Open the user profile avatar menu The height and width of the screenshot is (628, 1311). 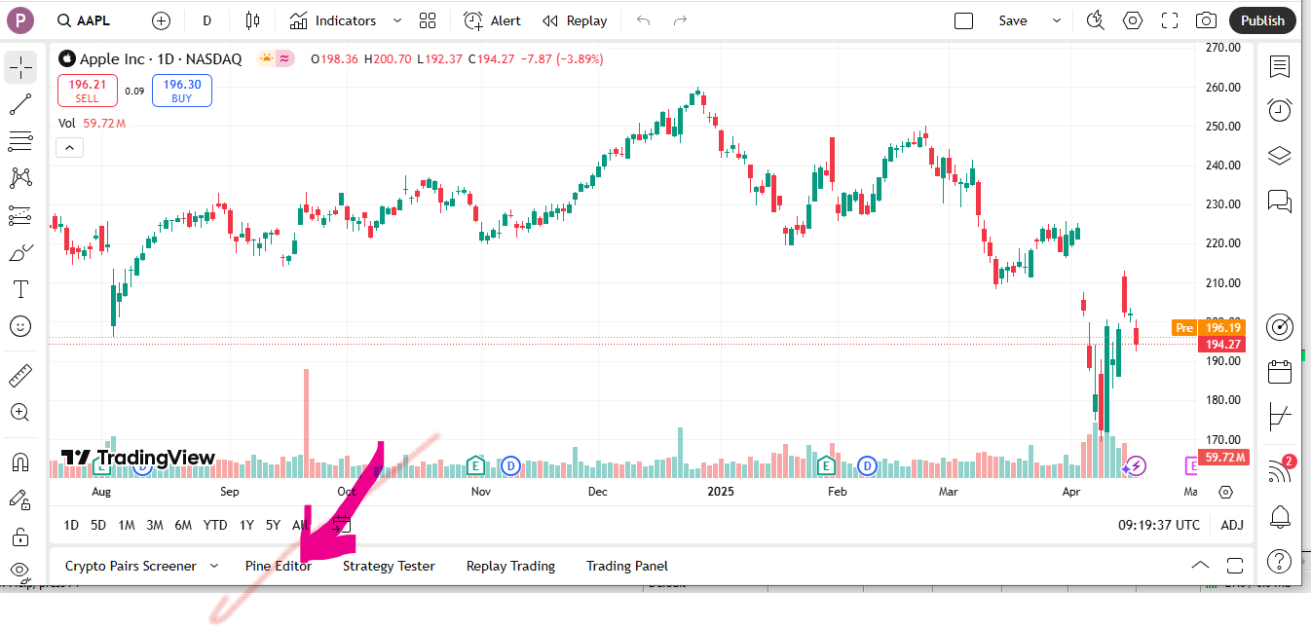pos(19,19)
